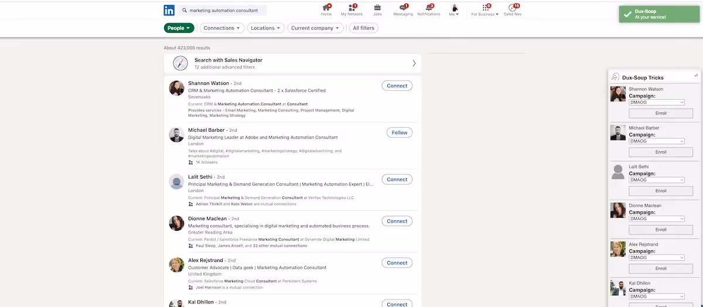Enroll Lalit Sethi in campaign
The height and width of the screenshot is (307, 703).
pos(661,191)
